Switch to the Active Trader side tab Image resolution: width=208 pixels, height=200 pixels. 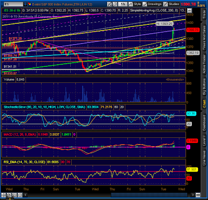204,64
